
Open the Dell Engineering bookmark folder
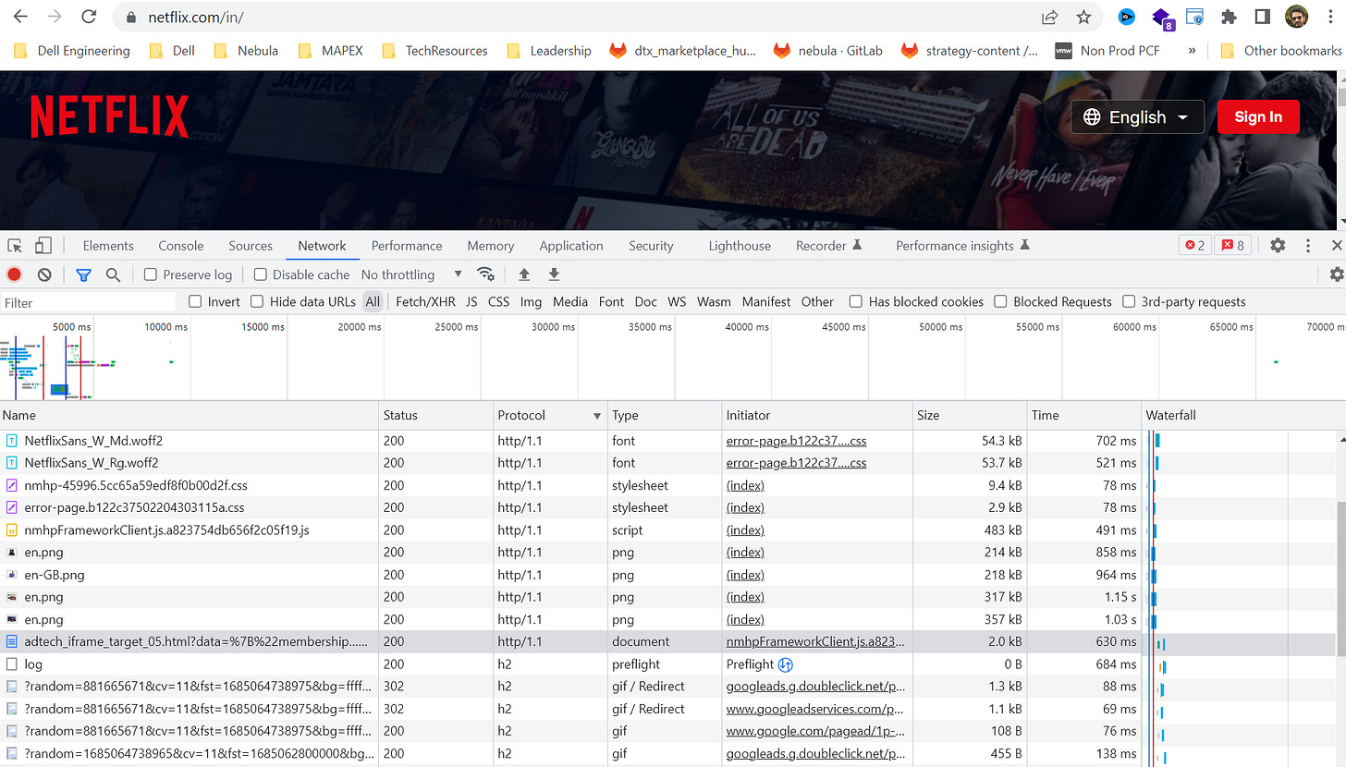tap(72, 51)
